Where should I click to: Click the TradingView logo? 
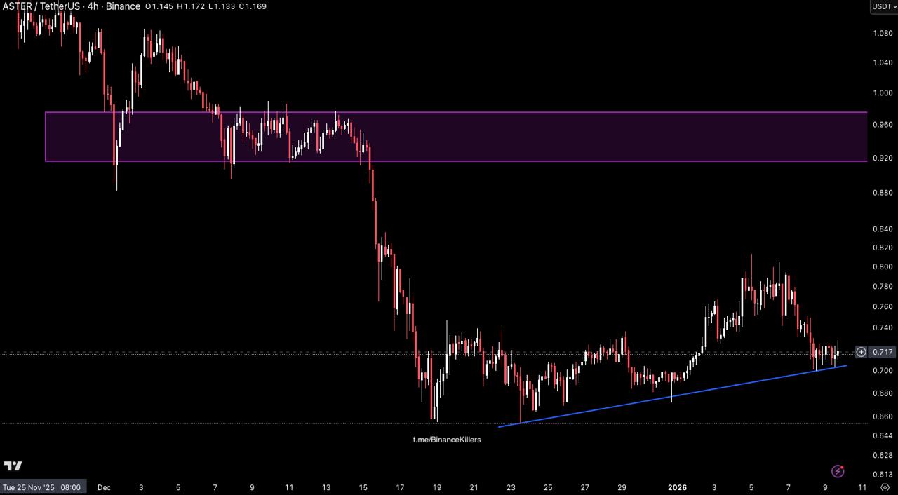tap(13, 466)
